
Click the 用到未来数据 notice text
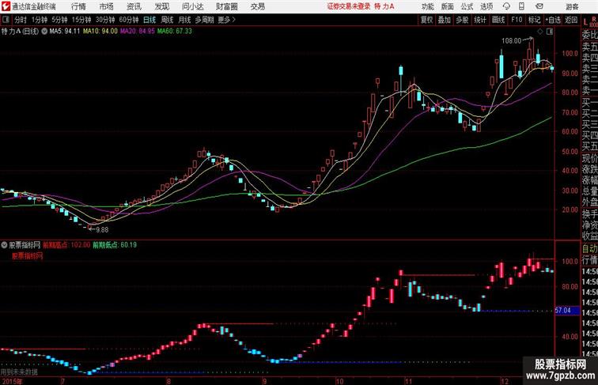tap(19, 372)
